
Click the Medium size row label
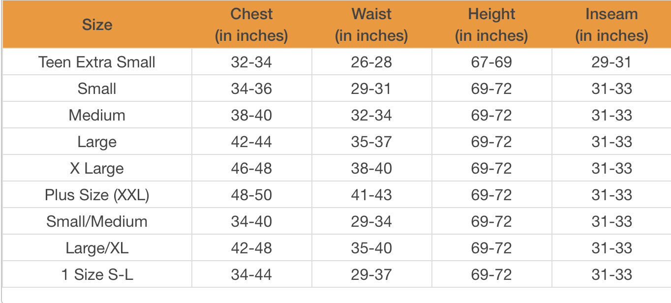coord(97,115)
